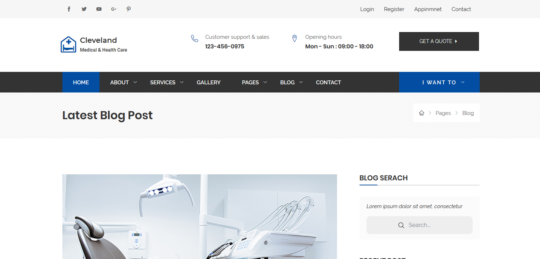This screenshot has width=540, height=259.
Task: Open the Facebook social icon
Action: point(69,9)
